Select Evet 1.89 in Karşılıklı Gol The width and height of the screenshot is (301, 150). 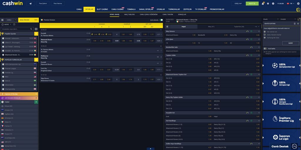[x=189, y=117]
